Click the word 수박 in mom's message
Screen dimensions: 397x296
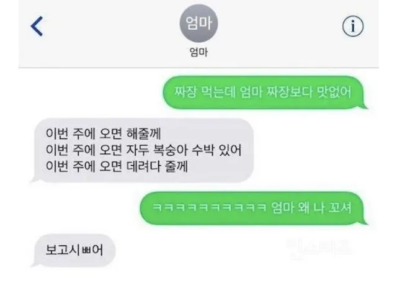(x=202, y=150)
